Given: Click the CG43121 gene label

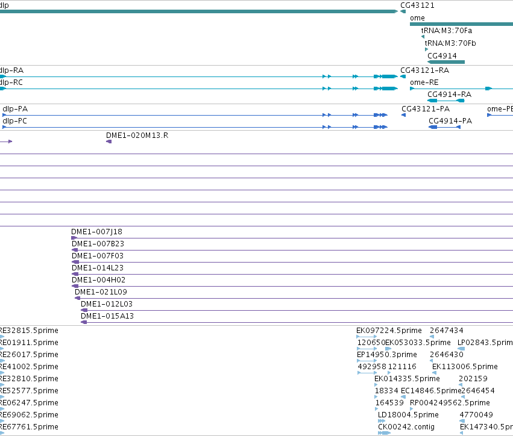Looking at the screenshot, I should coord(417,5).
